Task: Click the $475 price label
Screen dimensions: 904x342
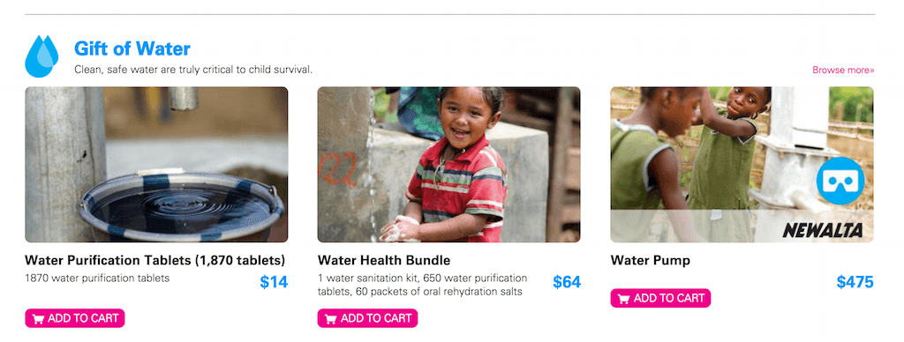Action: click(855, 282)
